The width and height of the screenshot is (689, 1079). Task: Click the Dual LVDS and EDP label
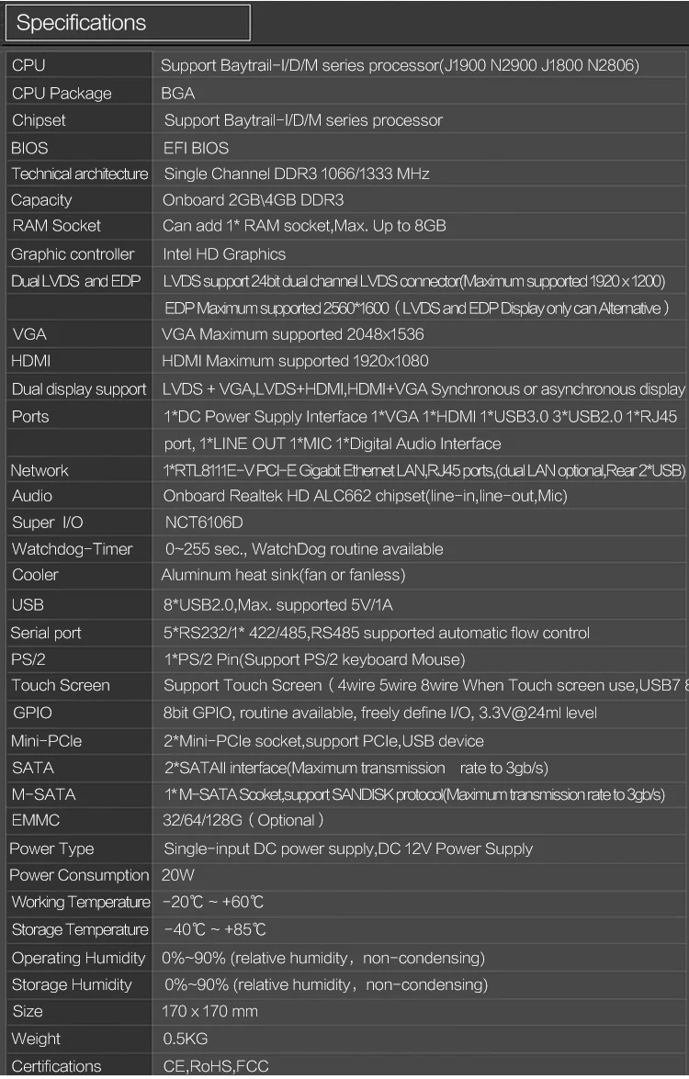coord(75,281)
